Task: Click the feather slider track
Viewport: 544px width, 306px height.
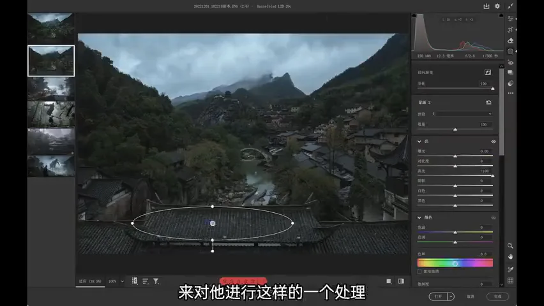Action: pyautogui.click(x=455, y=89)
